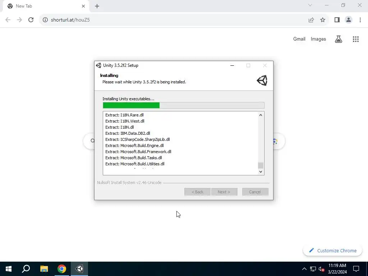
Task: Select the 'Extract: ICSharpCode.SharpZipLib.dll' line
Action: click(138, 139)
